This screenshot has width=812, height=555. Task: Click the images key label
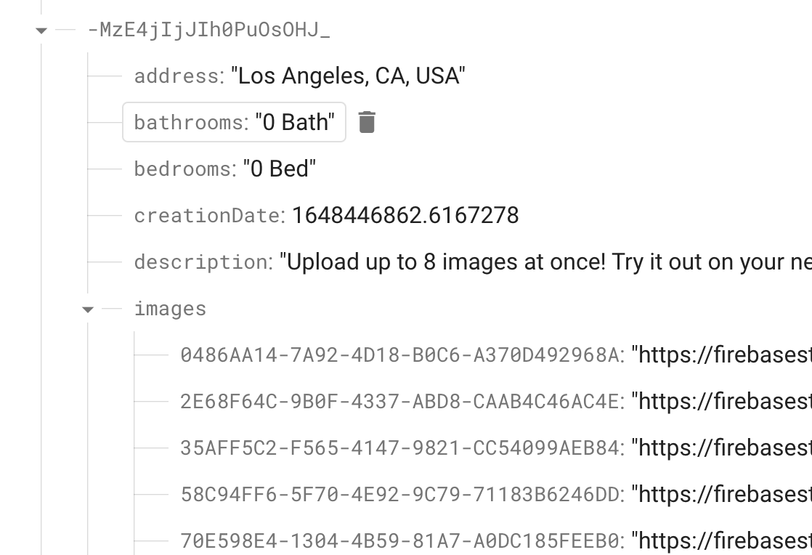coord(170,308)
